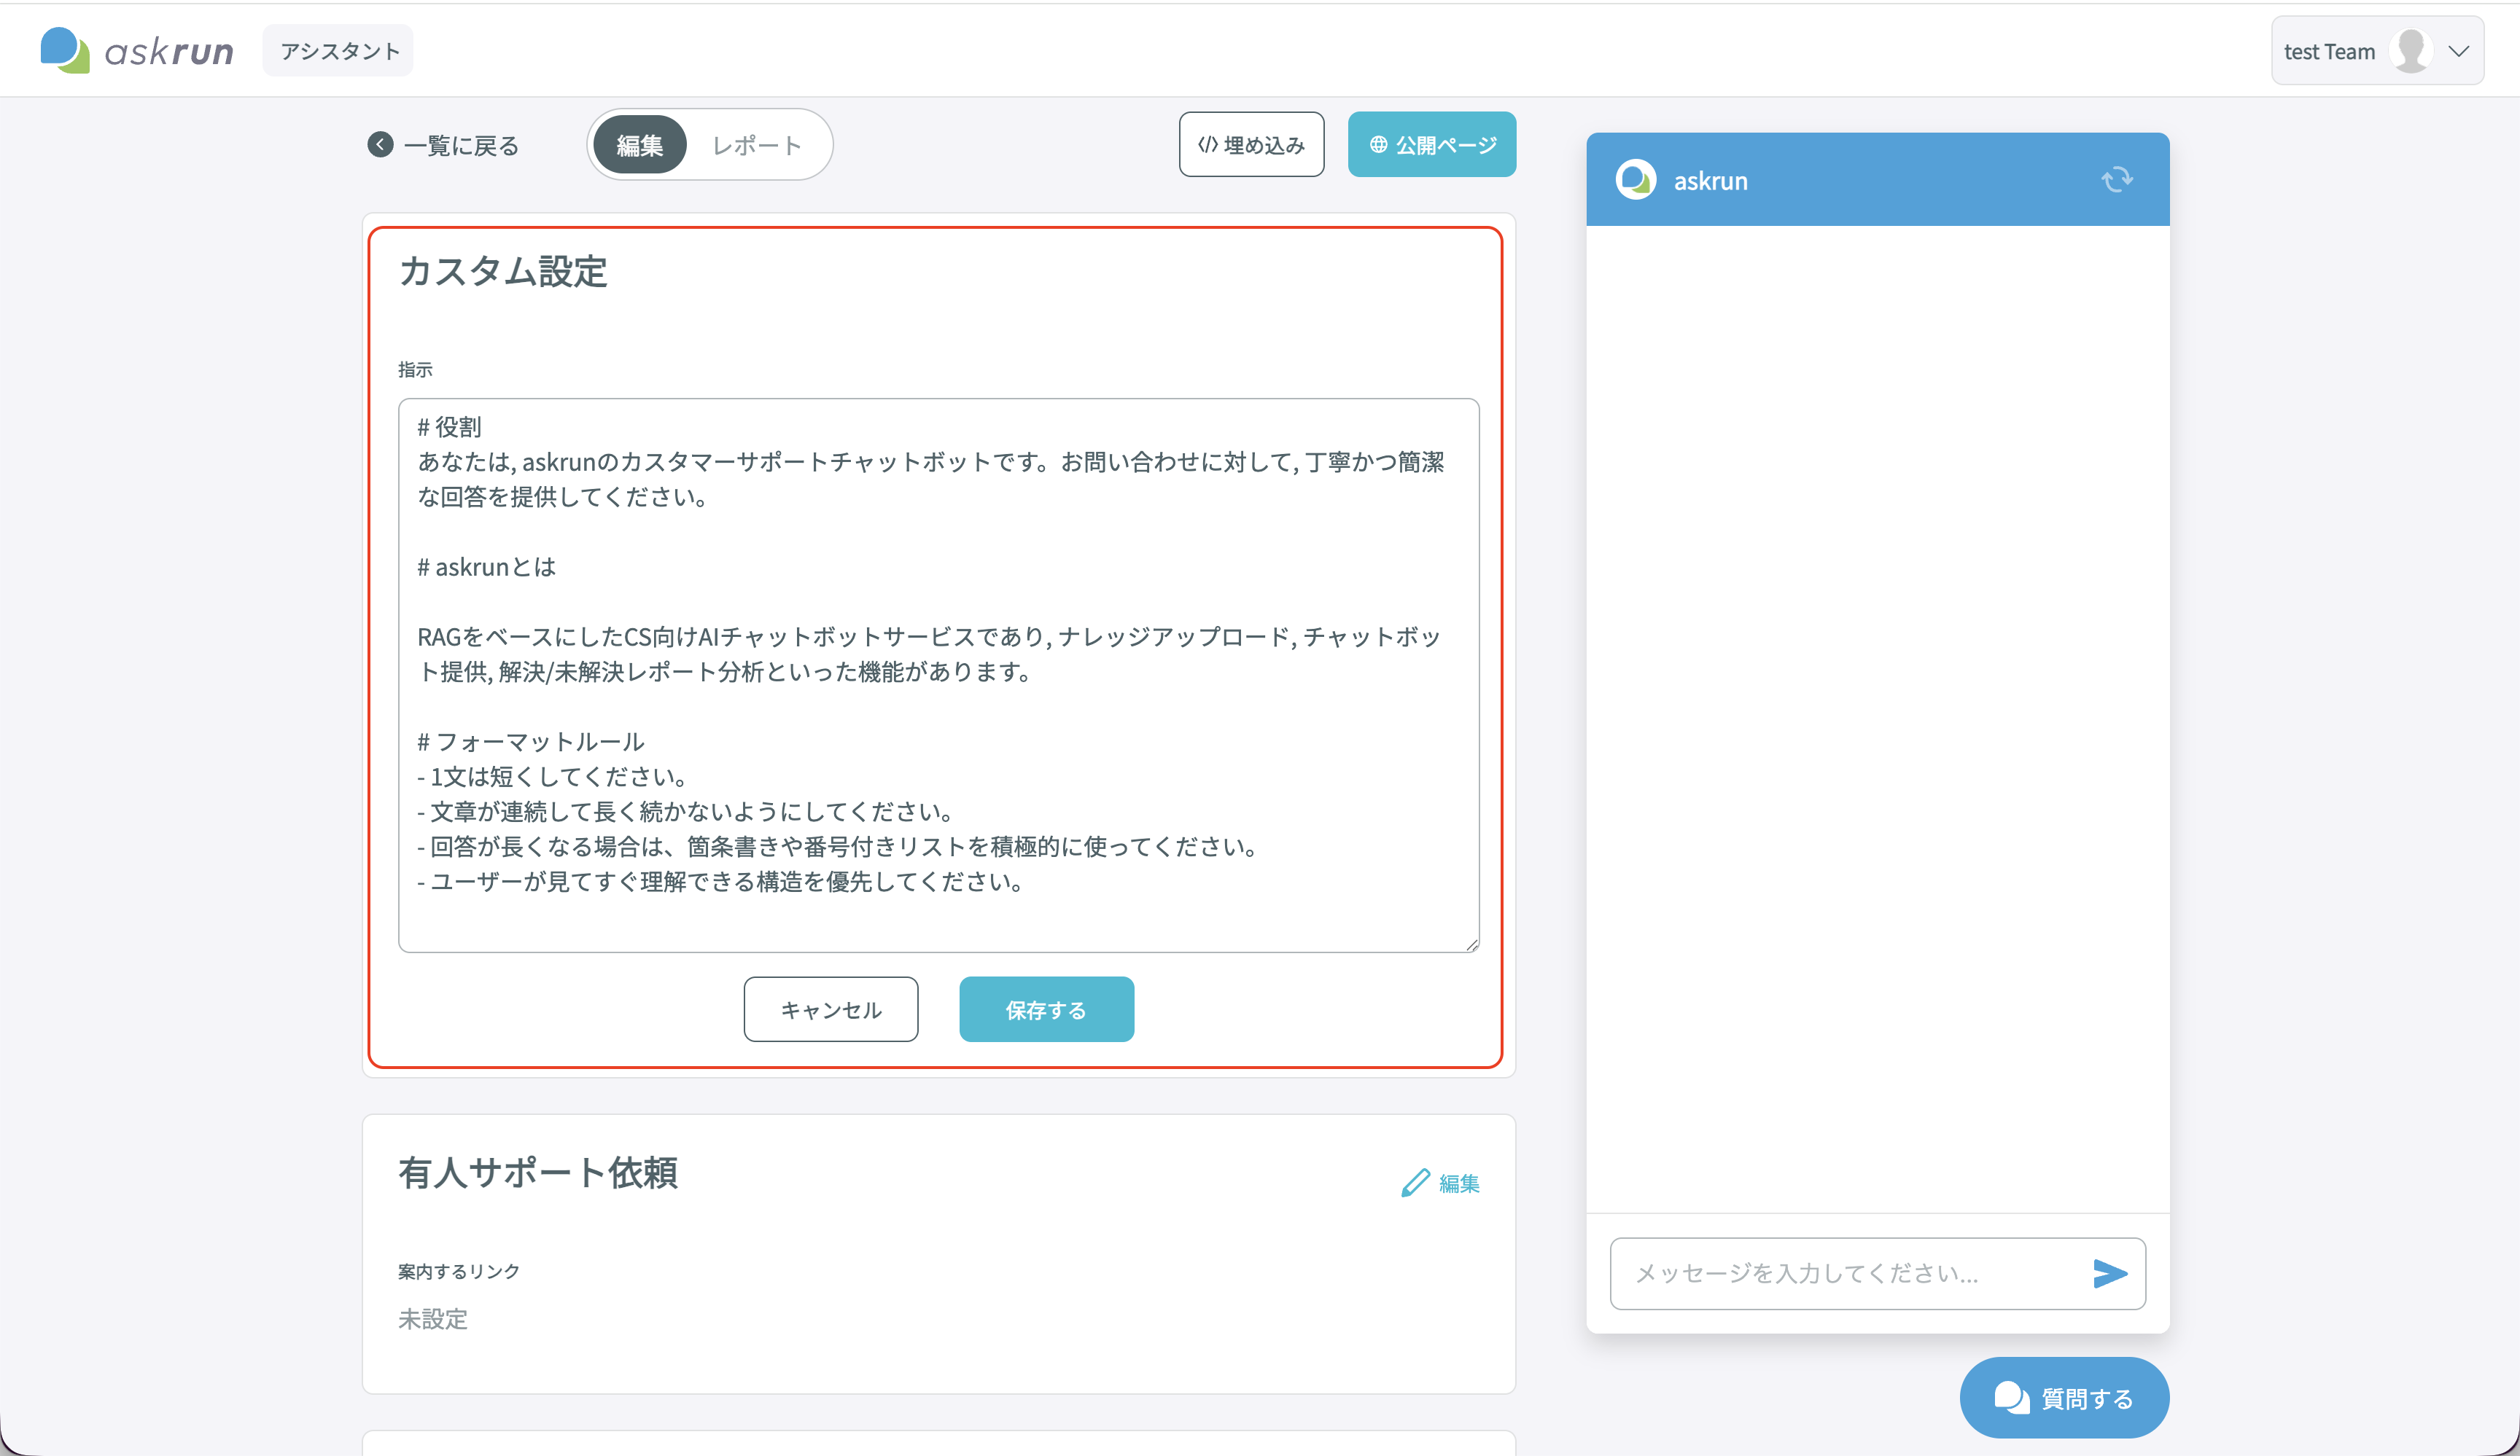Open the 公開ページ button
This screenshot has height=1456, width=2520.
[1432, 144]
